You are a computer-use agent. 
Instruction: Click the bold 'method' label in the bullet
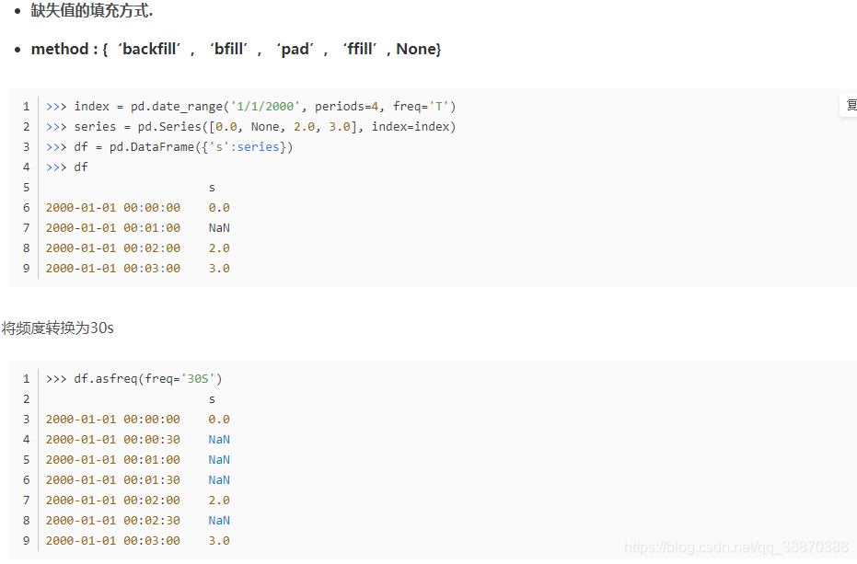(61, 49)
